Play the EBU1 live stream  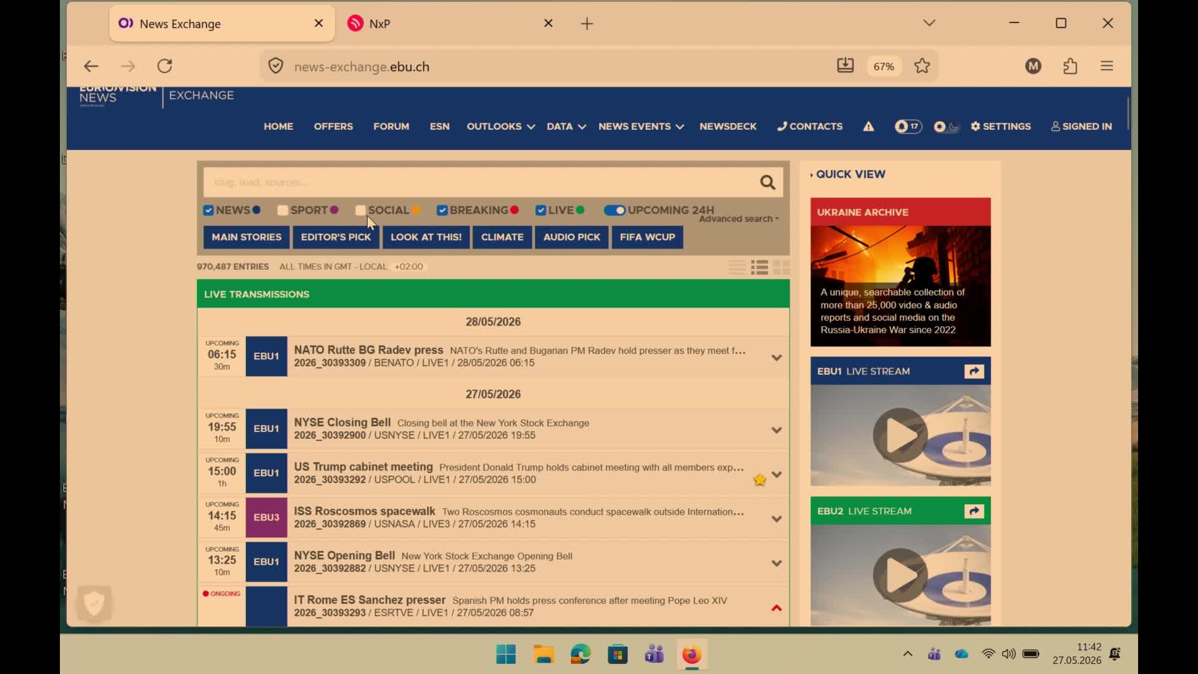pos(900,436)
